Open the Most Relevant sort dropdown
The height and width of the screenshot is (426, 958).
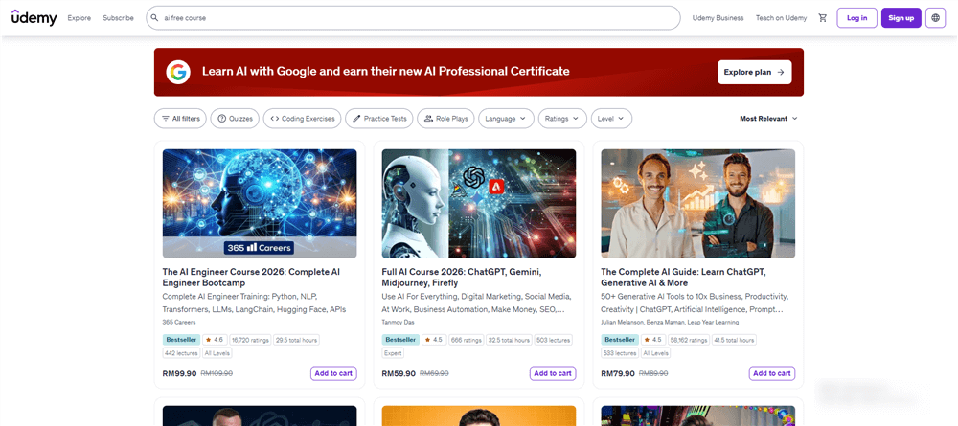pos(768,119)
